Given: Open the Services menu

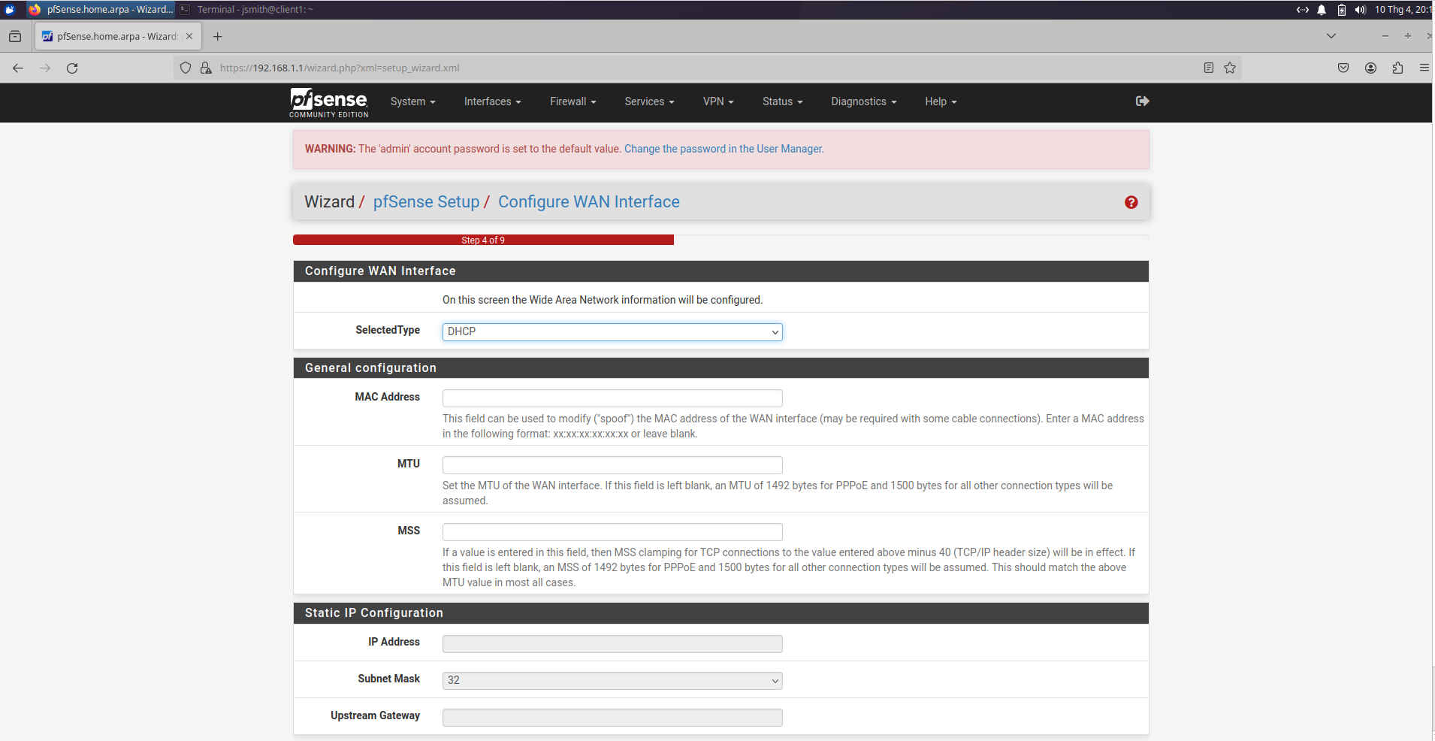Looking at the screenshot, I should pos(649,101).
